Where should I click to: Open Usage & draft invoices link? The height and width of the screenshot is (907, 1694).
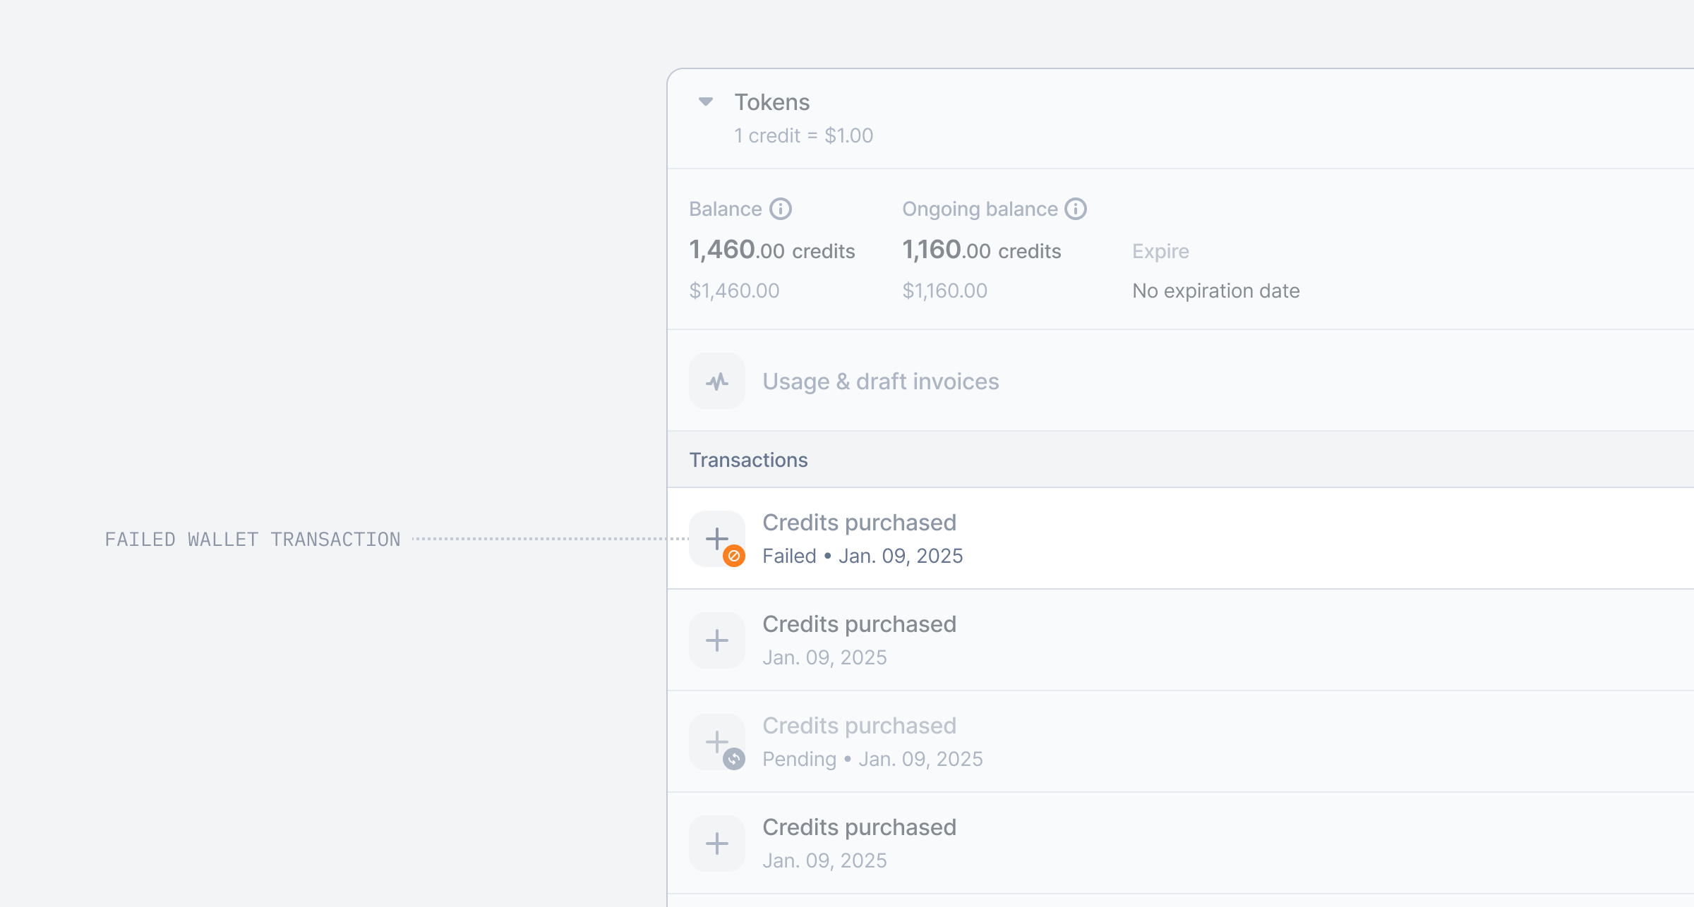coord(880,382)
